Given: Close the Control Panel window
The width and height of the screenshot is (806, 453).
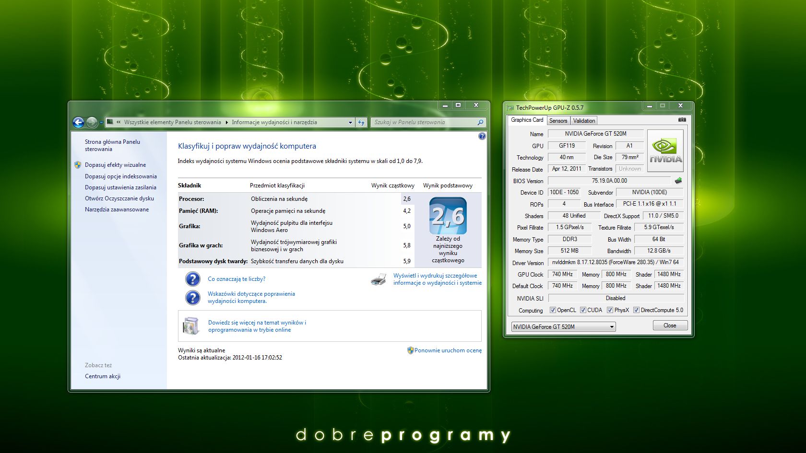Looking at the screenshot, I should (x=476, y=105).
